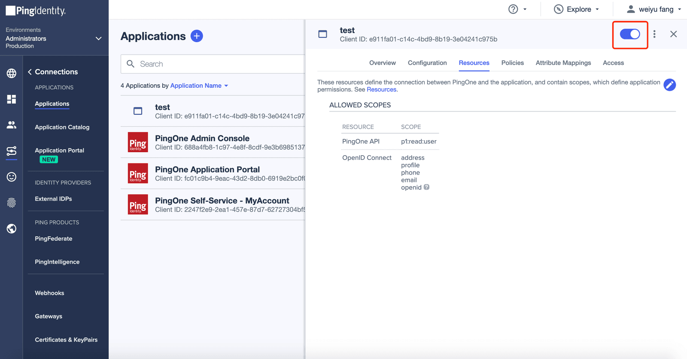Click the OpenID Connect resource cell
This screenshot has width=687, height=359.
[x=367, y=158]
